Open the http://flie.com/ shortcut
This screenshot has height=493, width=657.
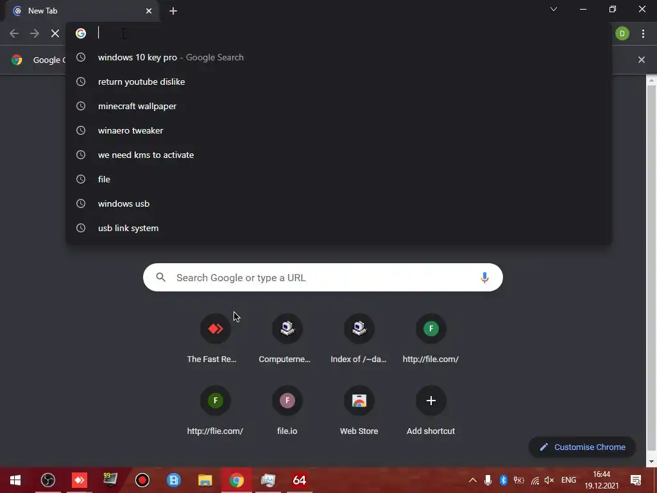click(x=216, y=410)
